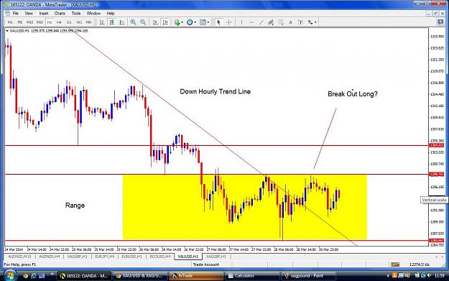The width and height of the screenshot is (449, 281).
Task: Switch to the AUDNZD,M15 chart tab
Action: 19,257
